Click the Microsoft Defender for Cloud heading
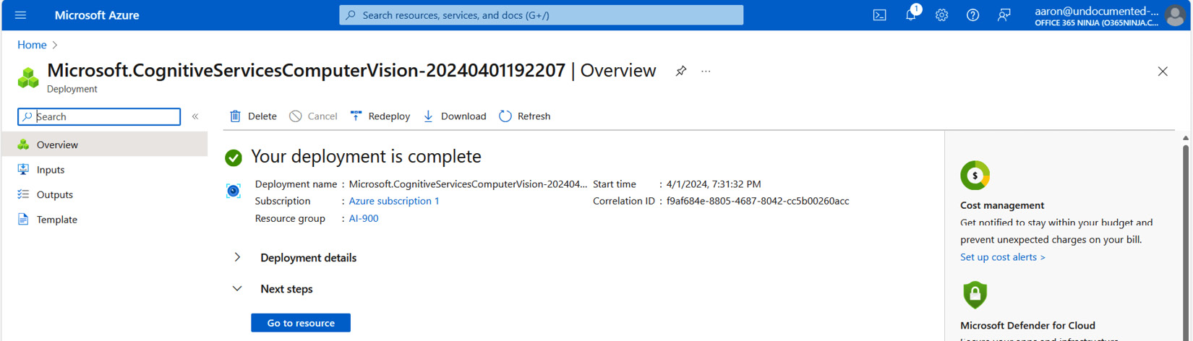This screenshot has width=1193, height=341. tap(1027, 326)
